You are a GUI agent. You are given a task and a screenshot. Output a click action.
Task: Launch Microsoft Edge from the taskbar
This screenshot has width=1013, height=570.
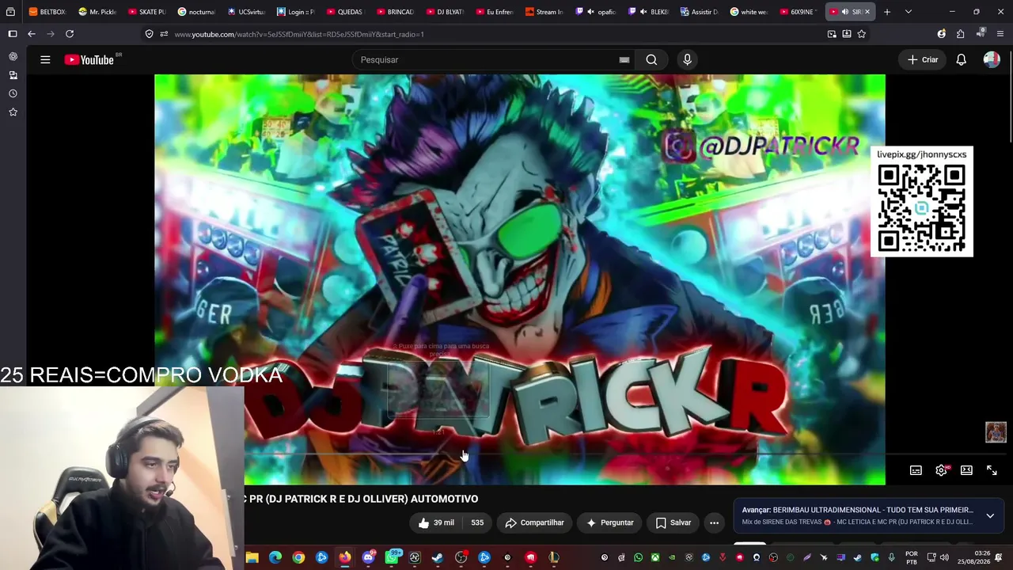click(x=275, y=557)
